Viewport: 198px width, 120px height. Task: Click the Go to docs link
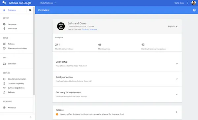pos(179,3)
